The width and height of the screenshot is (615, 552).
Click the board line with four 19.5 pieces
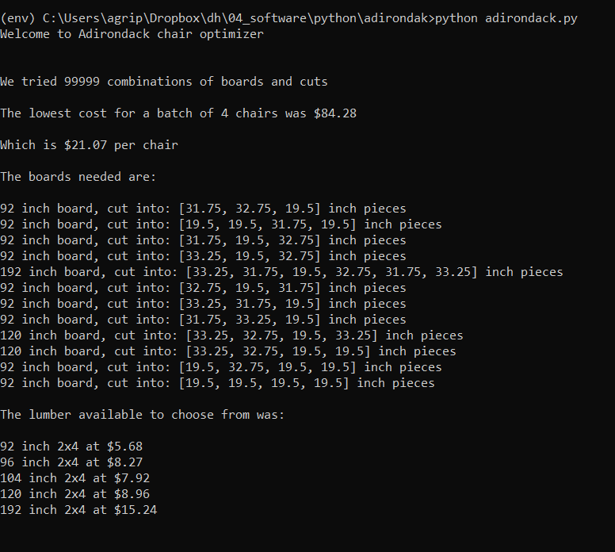point(217,383)
